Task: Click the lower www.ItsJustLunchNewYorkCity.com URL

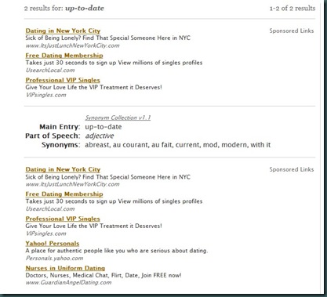Action: 72,184
